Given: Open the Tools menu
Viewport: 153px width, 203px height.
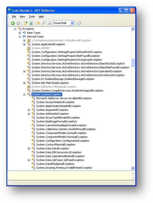Looking at the screenshot, I should pos(32,16).
